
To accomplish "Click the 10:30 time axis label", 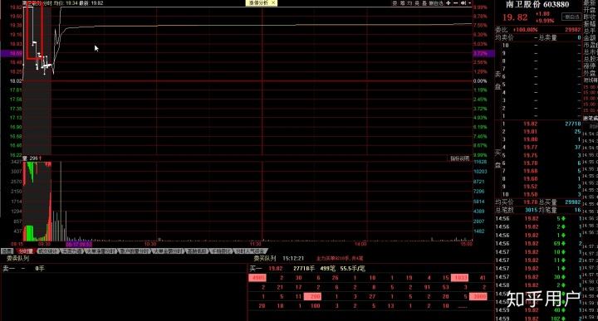I will [x=150, y=244].
